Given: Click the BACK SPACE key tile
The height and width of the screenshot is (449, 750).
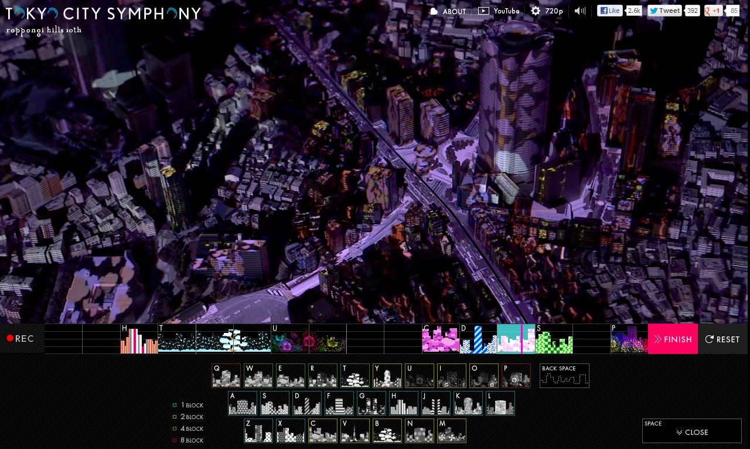Looking at the screenshot, I should coord(564,376).
